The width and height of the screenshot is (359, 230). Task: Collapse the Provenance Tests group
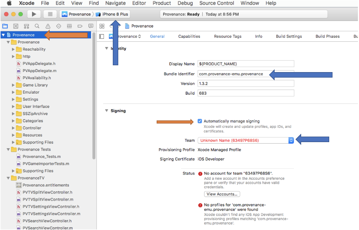coord(8,150)
